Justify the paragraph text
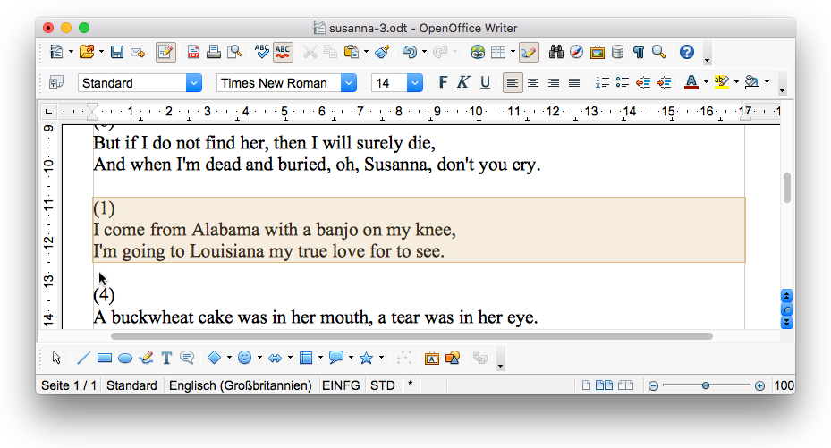Image resolution: width=831 pixels, height=448 pixels. [x=574, y=82]
